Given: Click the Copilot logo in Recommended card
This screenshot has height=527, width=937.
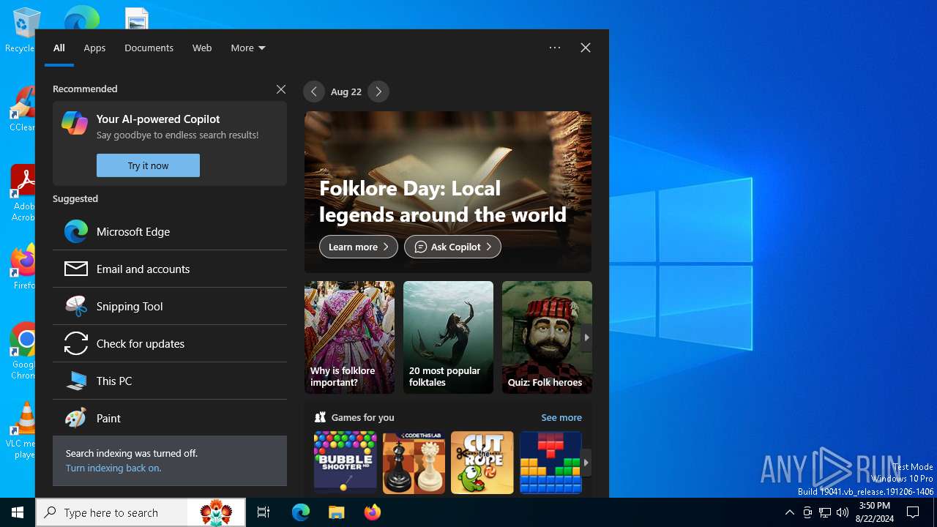Looking at the screenshot, I should click(75, 123).
